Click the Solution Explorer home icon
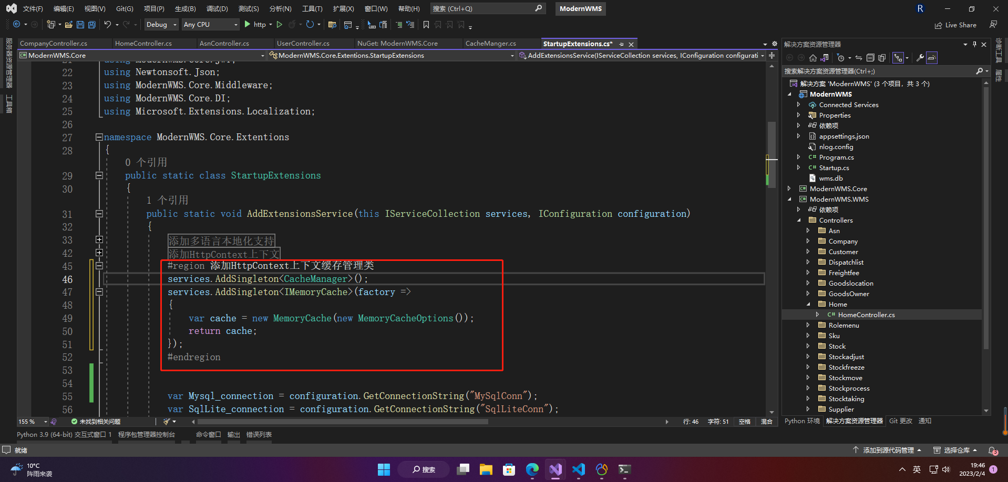This screenshot has width=1008, height=482. (x=813, y=58)
